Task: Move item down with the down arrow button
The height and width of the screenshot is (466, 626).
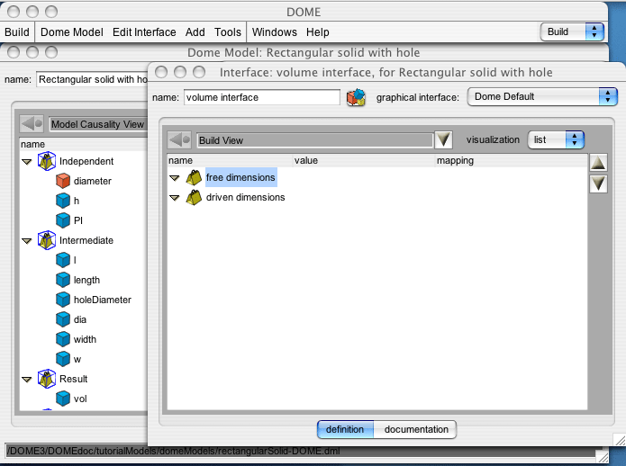Action: [598, 184]
